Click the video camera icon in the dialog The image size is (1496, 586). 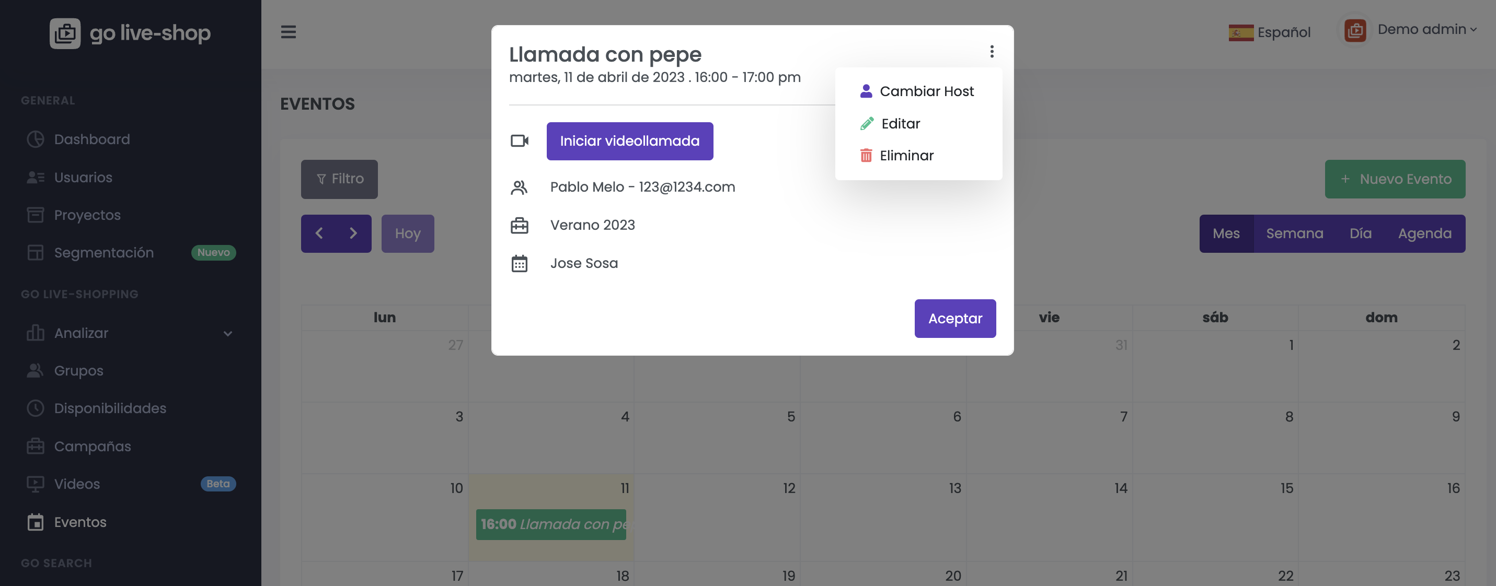[x=519, y=141]
